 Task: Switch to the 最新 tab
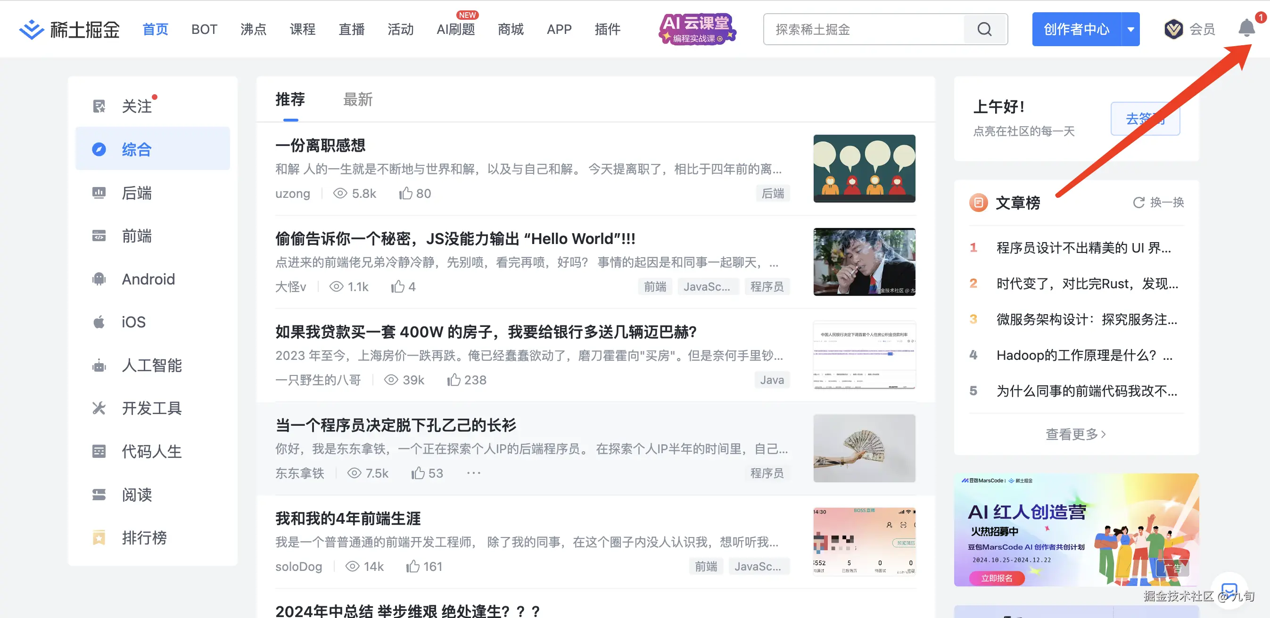(358, 99)
